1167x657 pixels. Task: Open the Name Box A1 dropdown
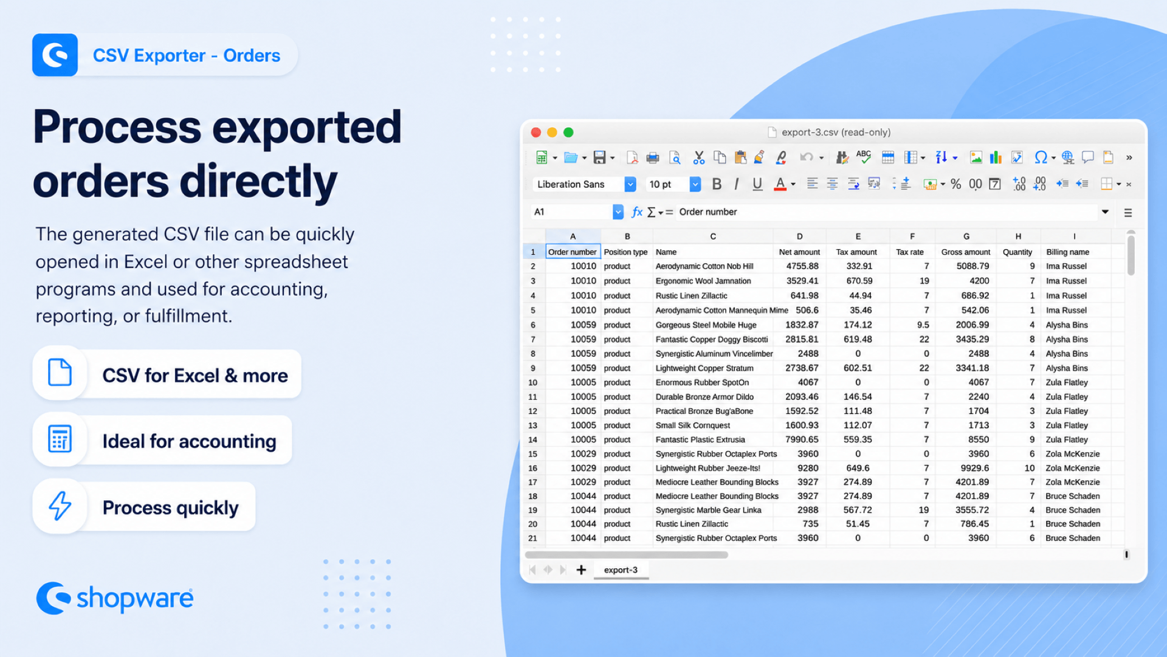pos(618,212)
